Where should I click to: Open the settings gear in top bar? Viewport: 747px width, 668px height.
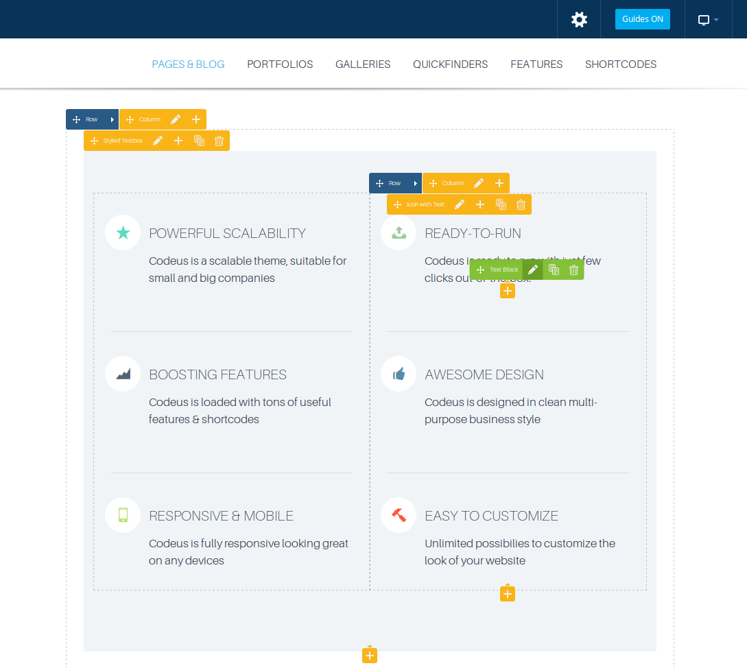point(579,19)
